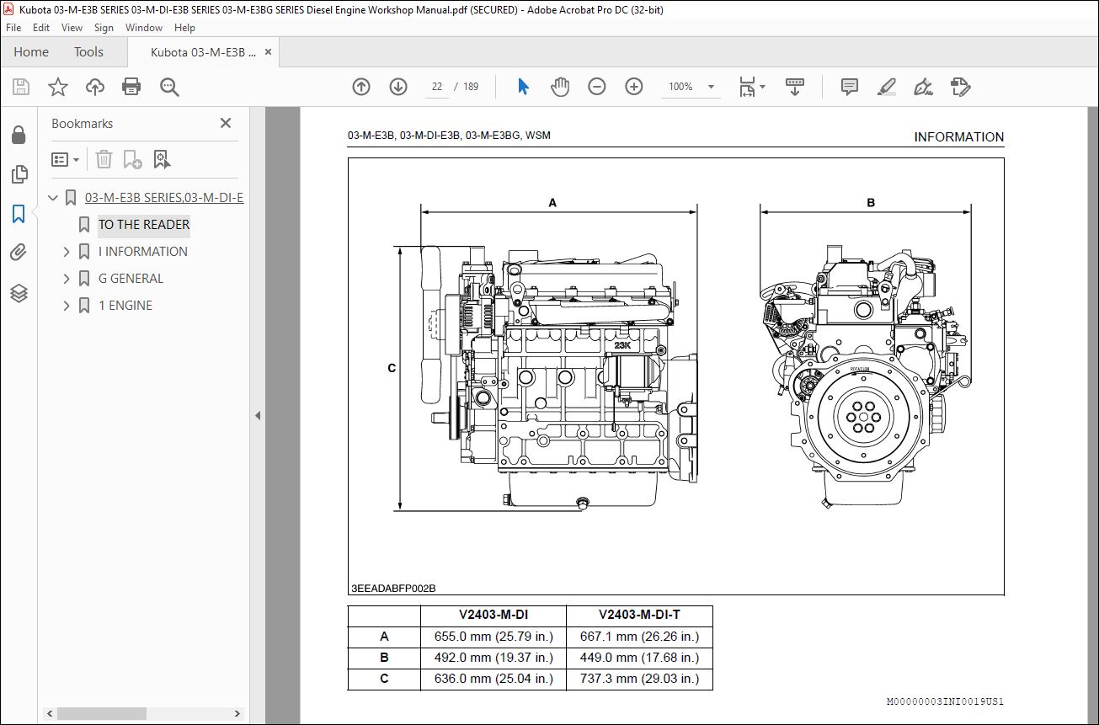Go to next page arrow
Screen dimensions: 1099x725
pyautogui.click(x=398, y=87)
